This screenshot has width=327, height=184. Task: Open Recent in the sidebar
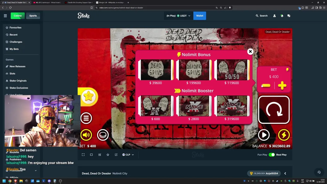coord(21,35)
